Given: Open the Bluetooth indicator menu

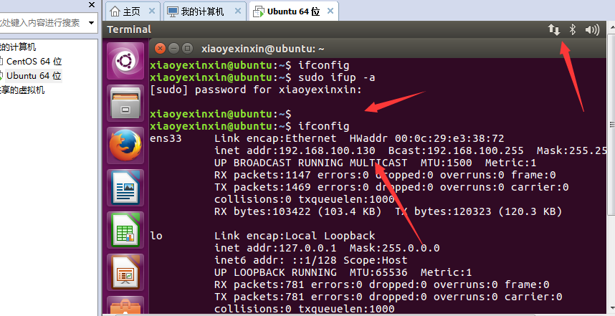Looking at the screenshot, I should pyautogui.click(x=572, y=29).
